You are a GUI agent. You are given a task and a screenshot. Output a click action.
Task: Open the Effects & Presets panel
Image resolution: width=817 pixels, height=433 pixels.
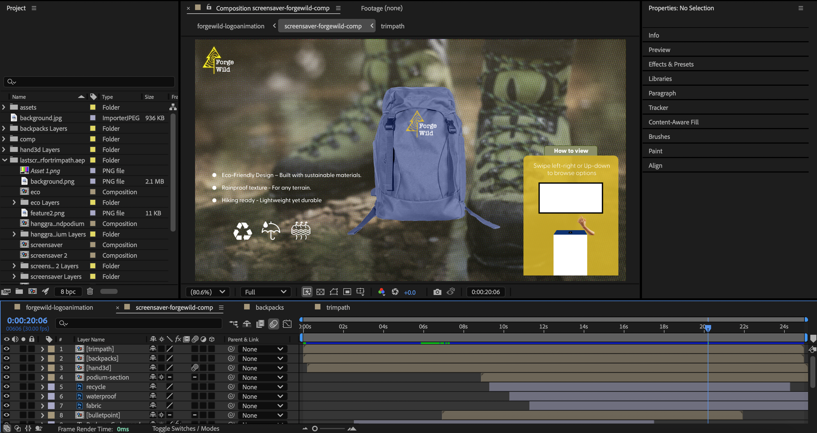pyautogui.click(x=671, y=64)
